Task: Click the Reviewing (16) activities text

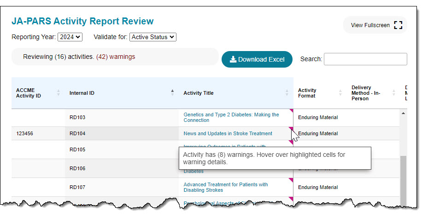Action: click(59, 57)
